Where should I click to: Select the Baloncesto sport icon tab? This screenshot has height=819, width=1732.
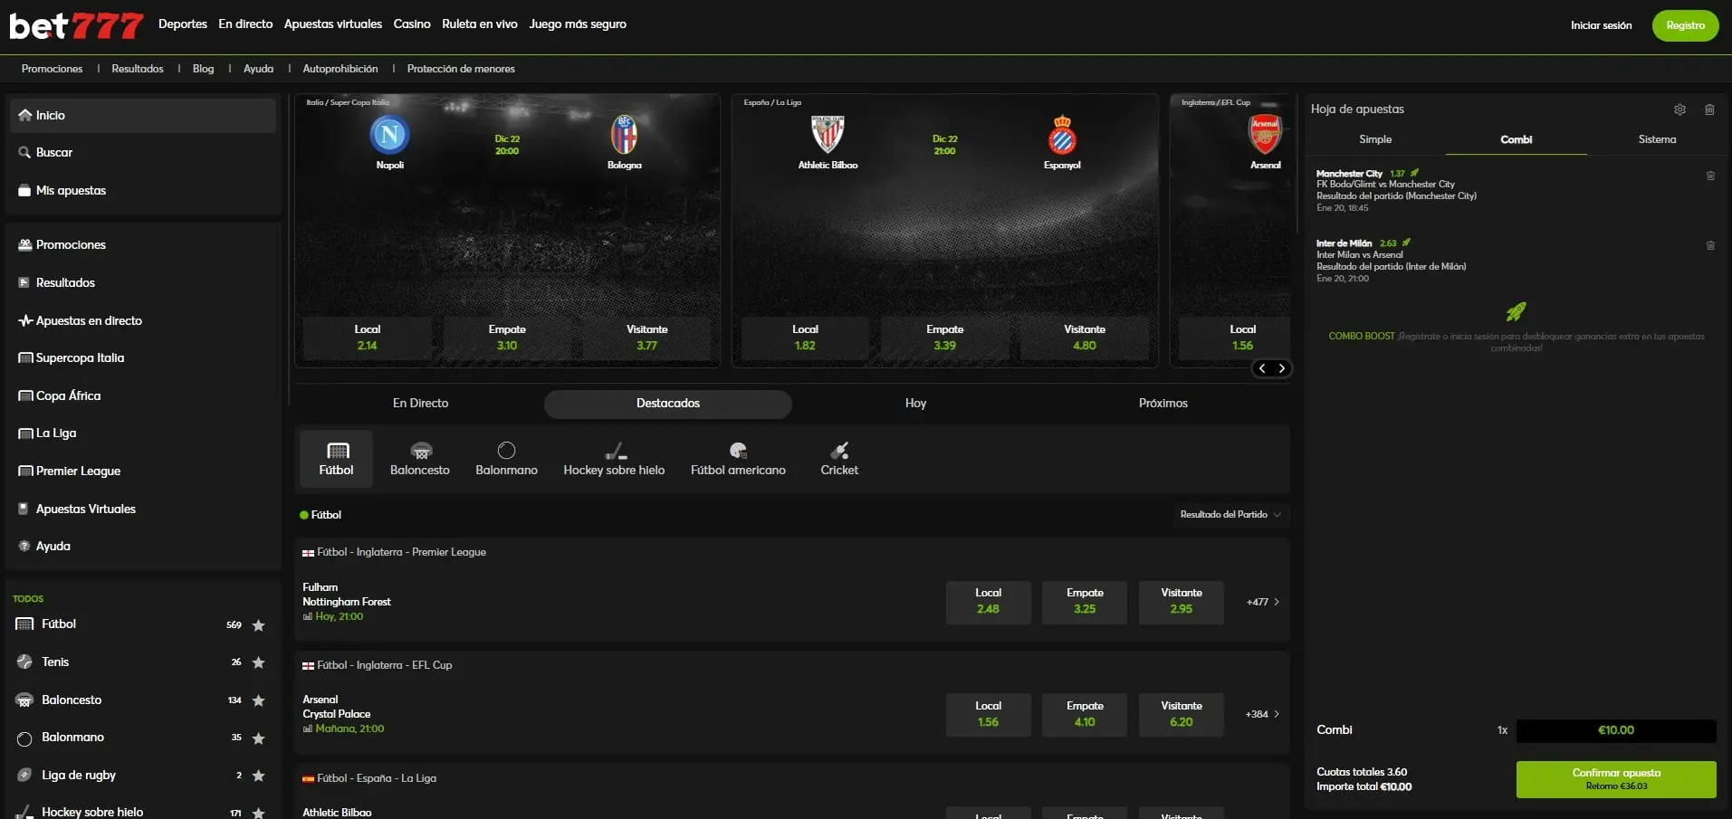(420, 459)
